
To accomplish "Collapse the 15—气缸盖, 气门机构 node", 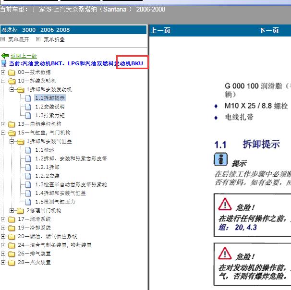I will [x=3, y=133].
